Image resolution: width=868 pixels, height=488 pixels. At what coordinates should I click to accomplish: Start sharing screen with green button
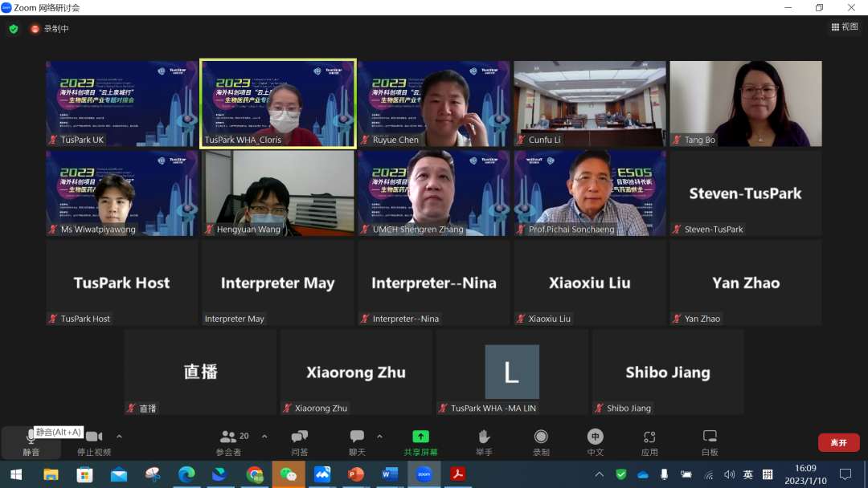pyautogui.click(x=420, y=443)
